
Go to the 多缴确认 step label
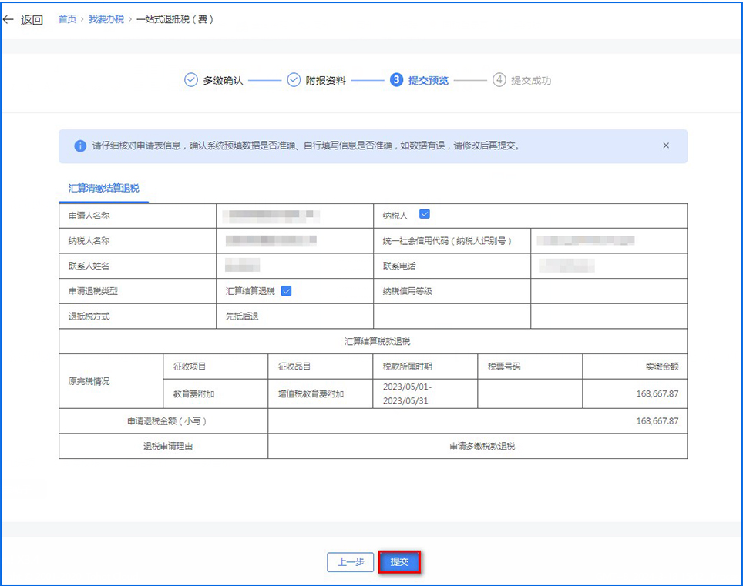223,81
